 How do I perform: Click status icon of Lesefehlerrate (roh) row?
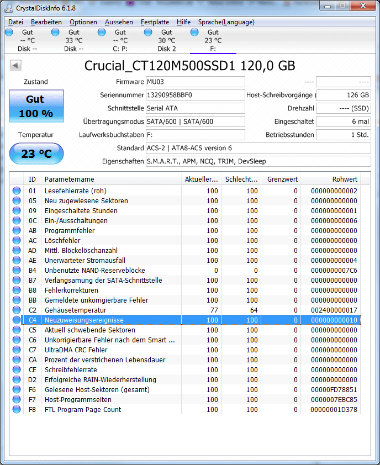[17, 191]
